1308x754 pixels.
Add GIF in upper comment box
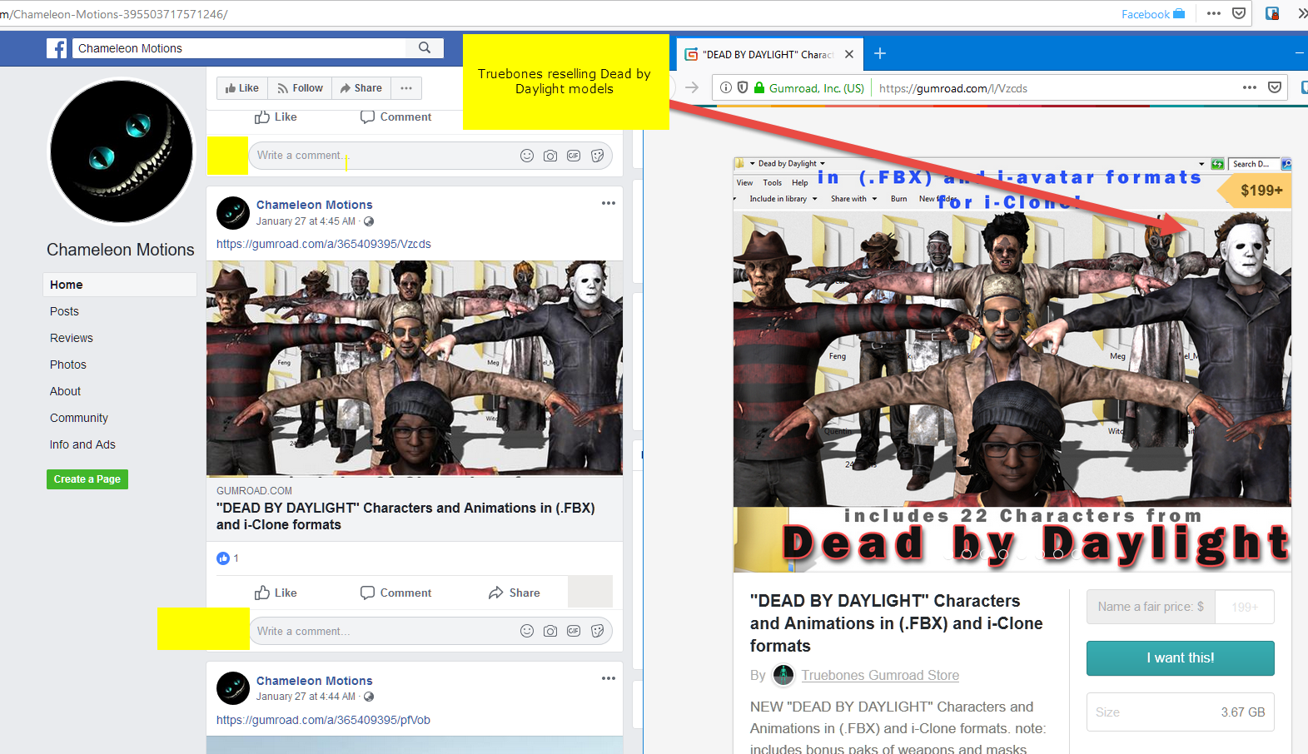click(x=574, y=156)
